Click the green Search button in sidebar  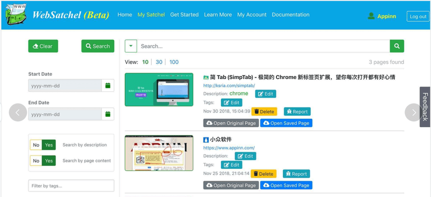[x=98, y=46]
